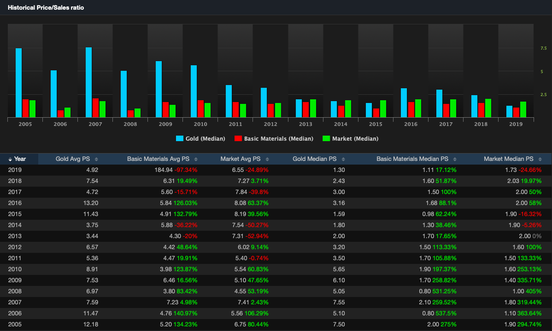Click the 294.74% change value

point(530,324)
